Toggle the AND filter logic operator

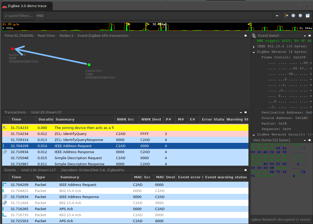pos(40,15)
